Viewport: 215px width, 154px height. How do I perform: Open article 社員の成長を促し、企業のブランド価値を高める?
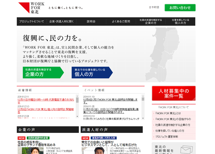[36, 143]
